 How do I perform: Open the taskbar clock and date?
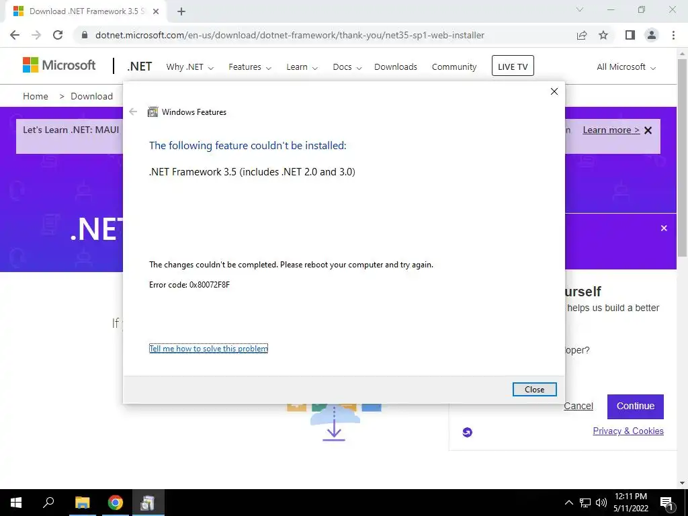coord(631,503)
